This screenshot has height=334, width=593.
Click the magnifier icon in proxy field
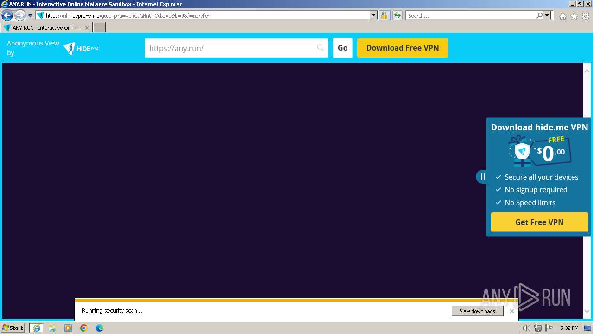(320, 48)
